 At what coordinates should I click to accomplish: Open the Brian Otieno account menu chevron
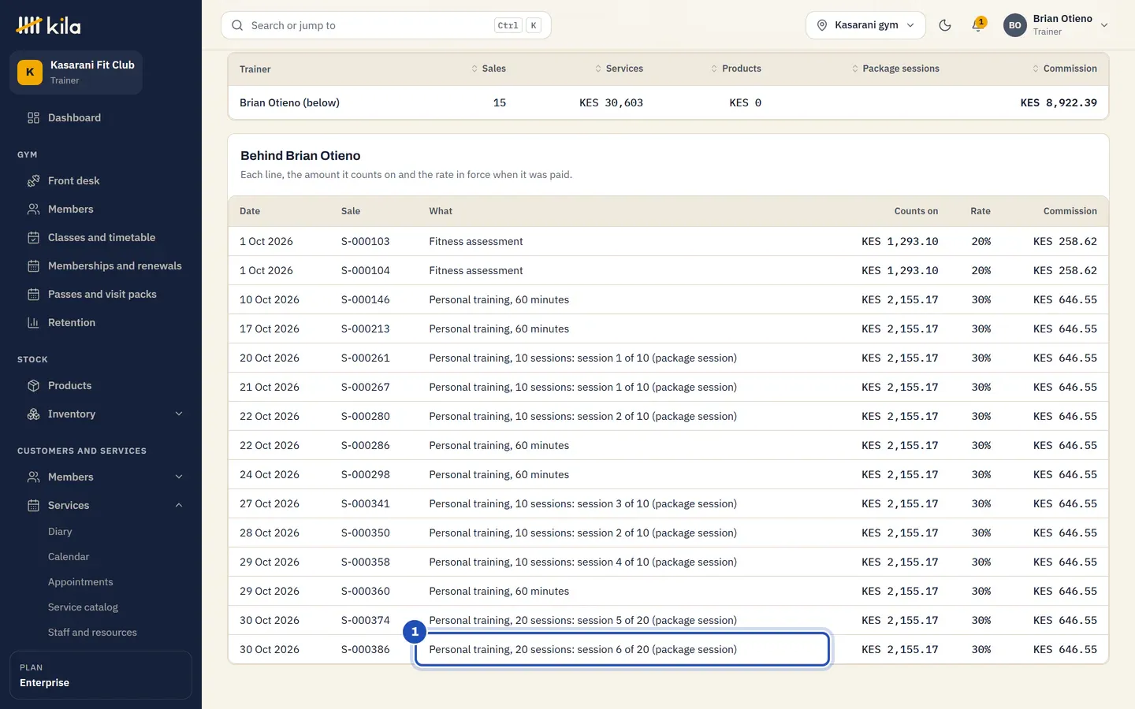coord(1104,25)
